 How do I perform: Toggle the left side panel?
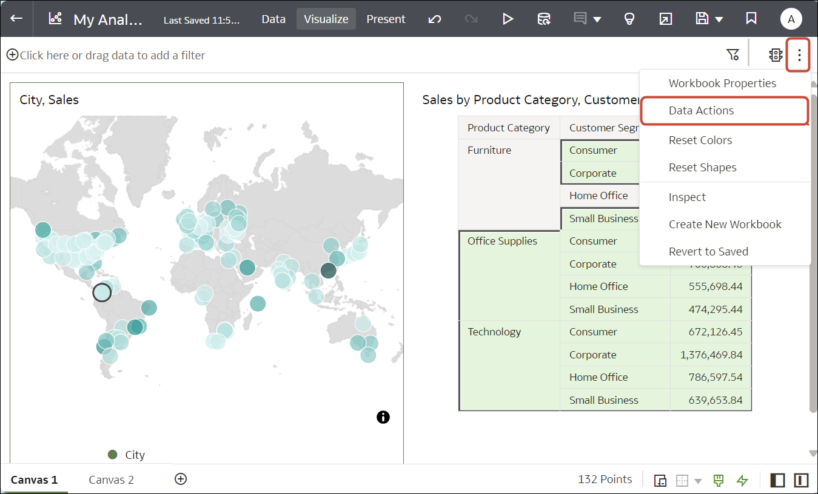[777, 480]
